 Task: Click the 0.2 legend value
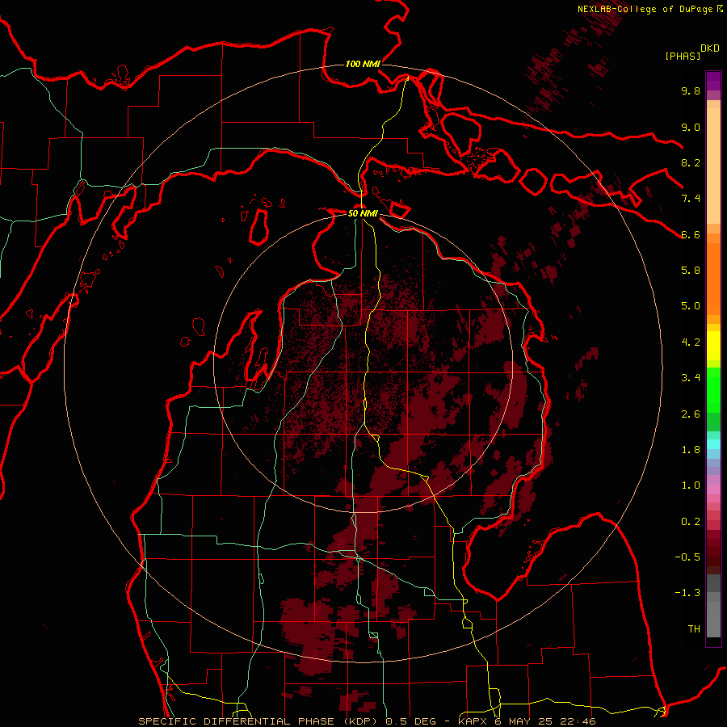pyautogui.click(x=691, y=522)
